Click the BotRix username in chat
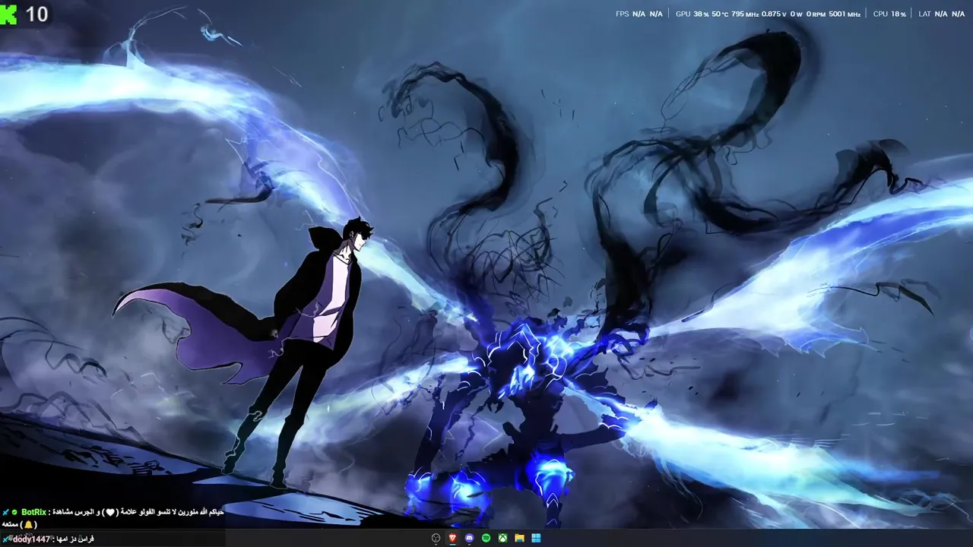Viewport: 973px width, 547px height. coord(34,512)
